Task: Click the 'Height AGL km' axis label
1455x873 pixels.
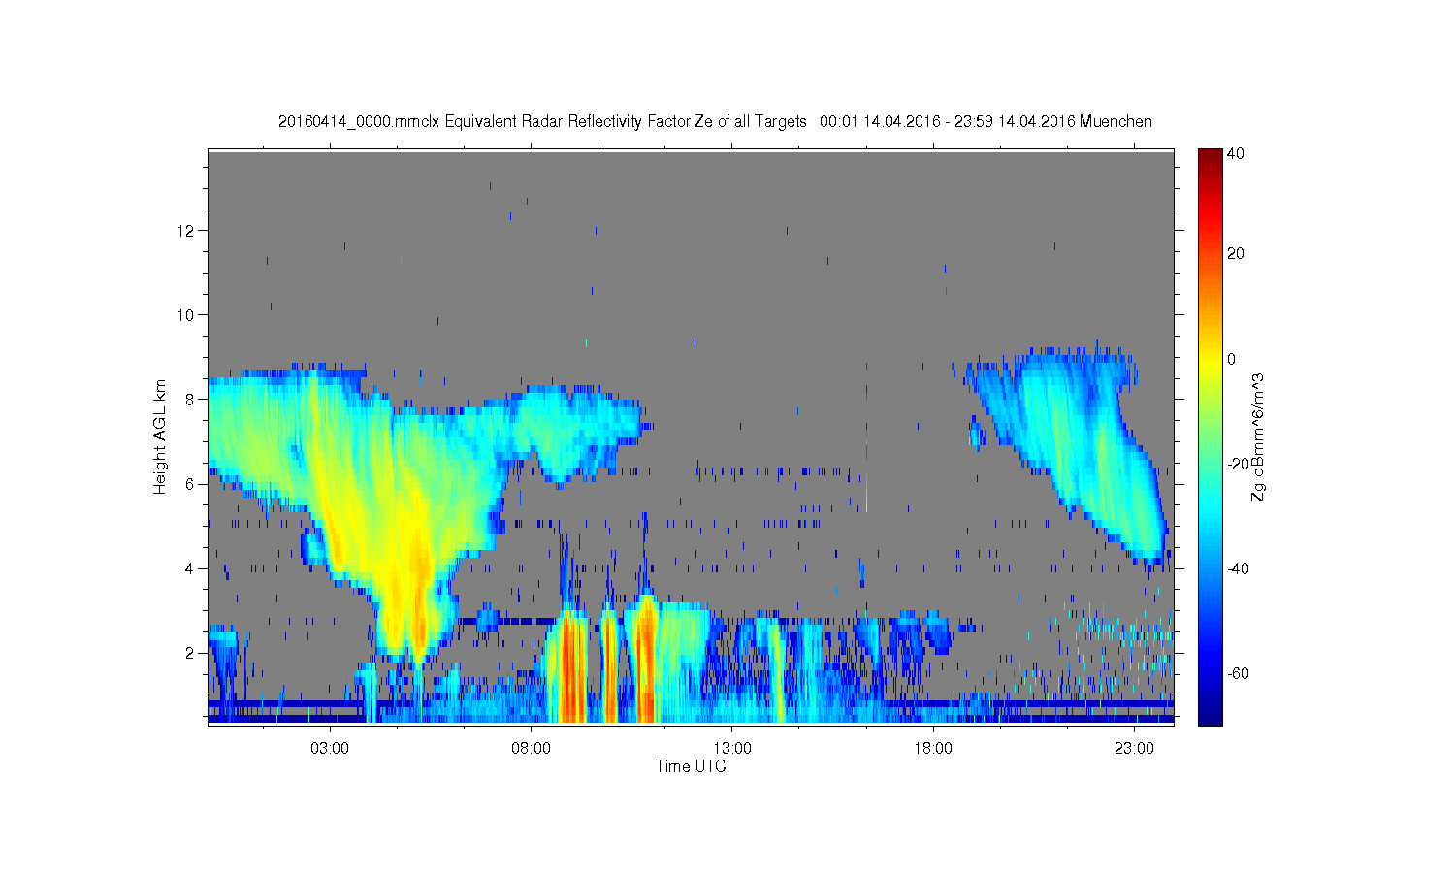Action: [160, 437]
